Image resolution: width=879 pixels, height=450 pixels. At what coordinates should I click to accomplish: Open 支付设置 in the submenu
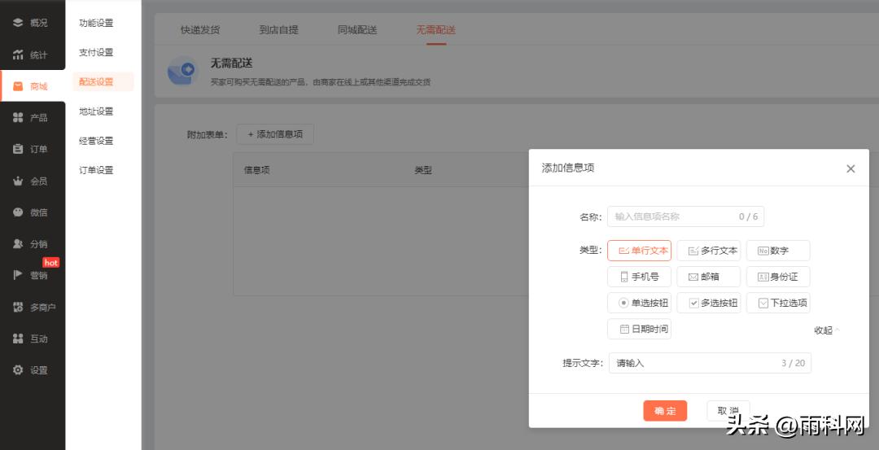[x=96, y=52]
